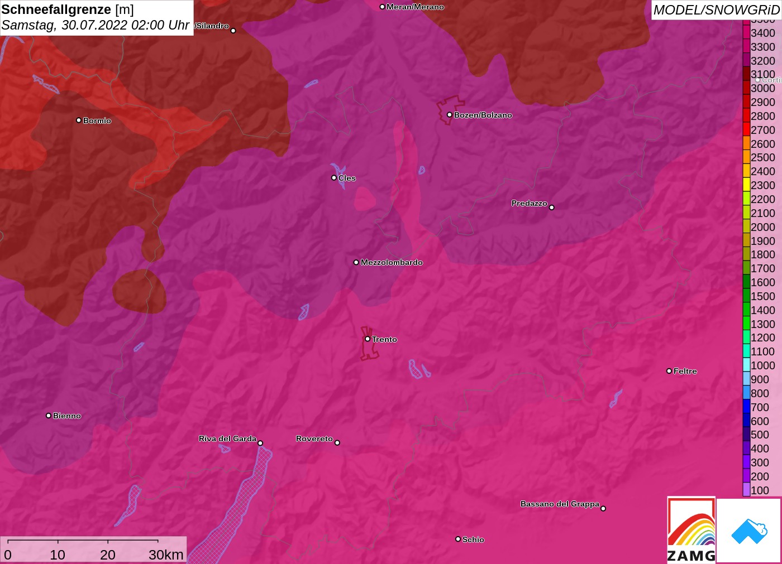Click the "20" scale bar label
The height and width of the screenshot is (564, 782).
[x=108, y=555]
